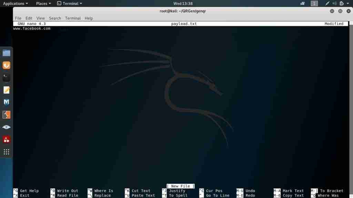Image resolution: width=353 pixels, height=198 pixels.
Task: Launch Metasploit 'M' icon in dock
Action: point(6,102)
